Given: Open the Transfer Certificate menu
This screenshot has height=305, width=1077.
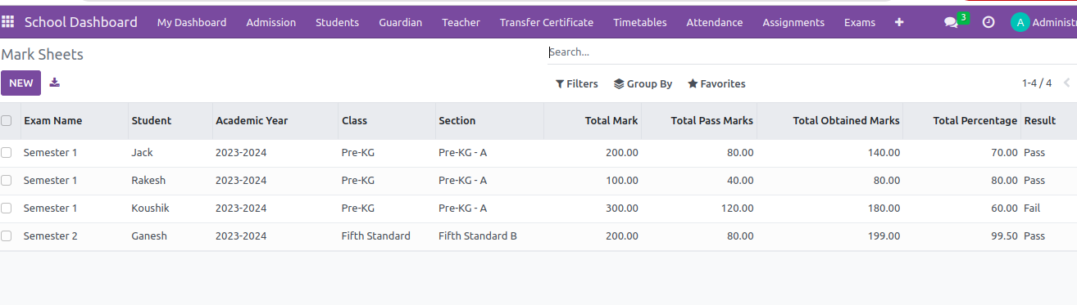Looking at the screenshot, I should coord(547,22).
